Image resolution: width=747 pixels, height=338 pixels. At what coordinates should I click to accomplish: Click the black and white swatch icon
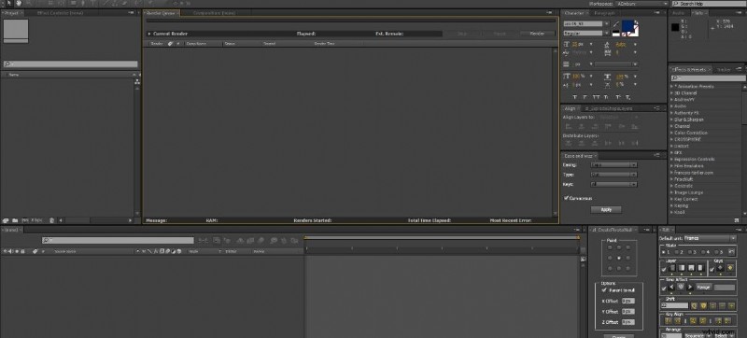(x=615, y=33)
